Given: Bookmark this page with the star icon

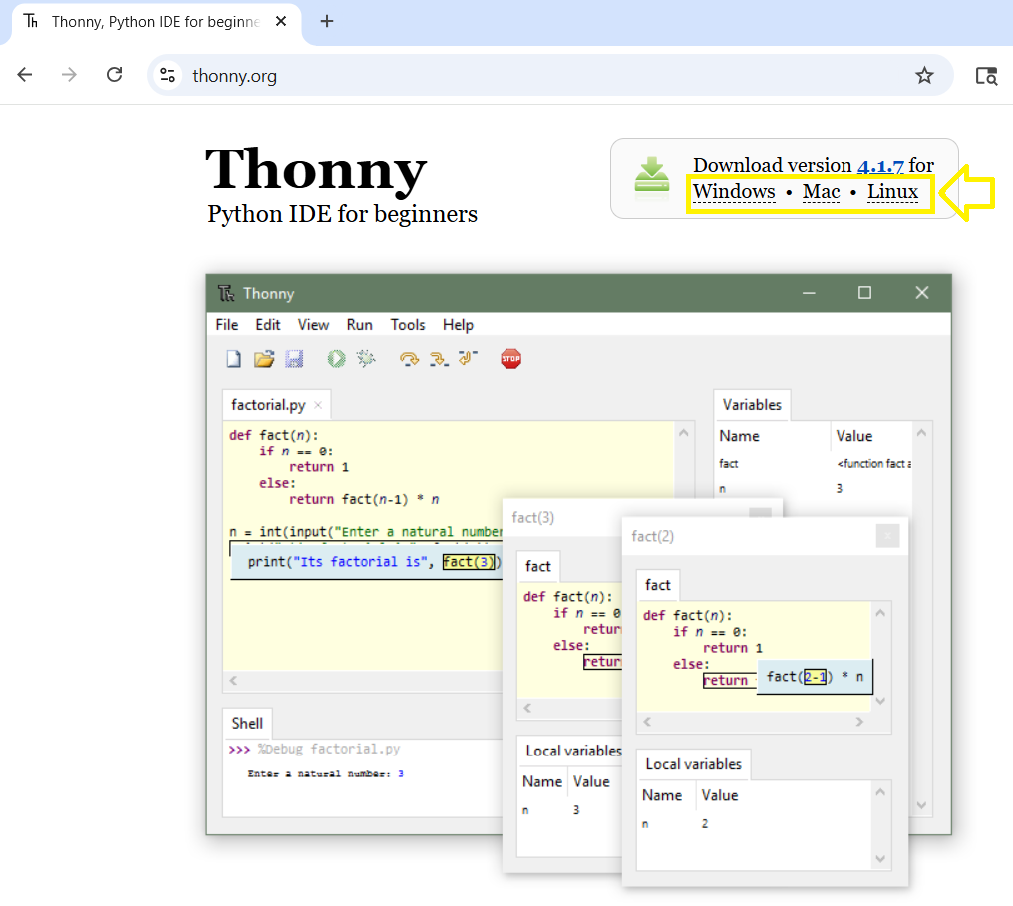Looking at the screenshot, I should click(x=924, y=75).
